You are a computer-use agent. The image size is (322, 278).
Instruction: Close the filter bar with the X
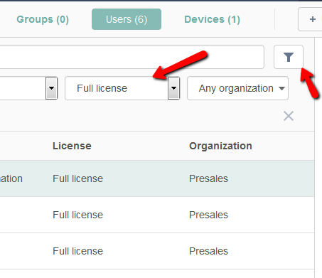[289, 116]
